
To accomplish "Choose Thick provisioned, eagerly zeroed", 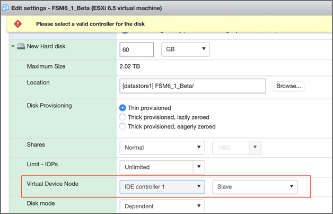I will coord(123,126).
